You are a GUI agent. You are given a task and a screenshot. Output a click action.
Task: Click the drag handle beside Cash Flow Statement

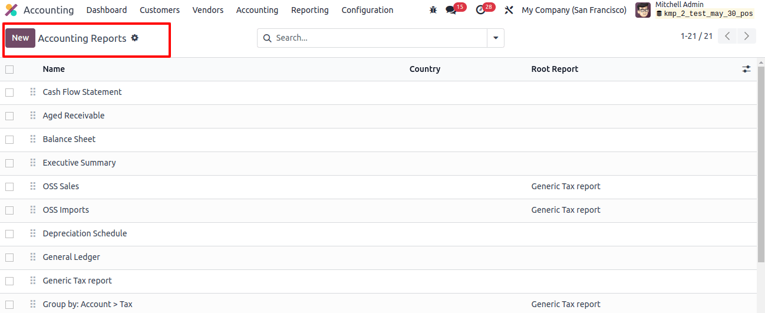[33, 92]
